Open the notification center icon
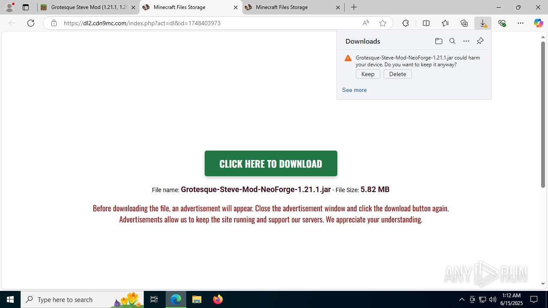Screen dimensions: 548x308 (x=534, y=299)
